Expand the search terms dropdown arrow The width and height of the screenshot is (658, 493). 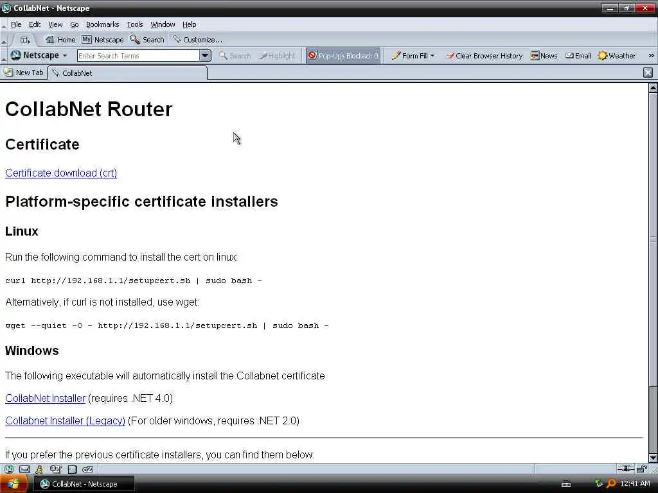pos(205,55)
